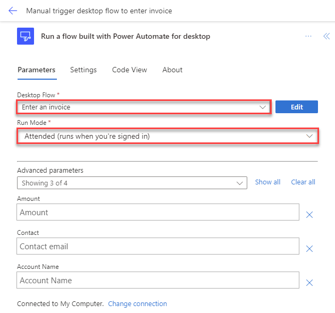Click the heading 'Run a flow built with Power Automate for desktop'
This screenshot has height=313, width=335.
pos(125,36)
